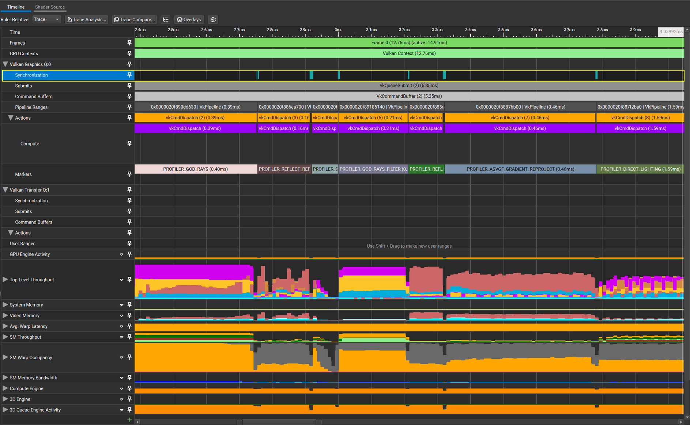Viewport: 690px width, 425px height.
Task: Click the row layout icon beside Overlays
Action: (166, 20)
